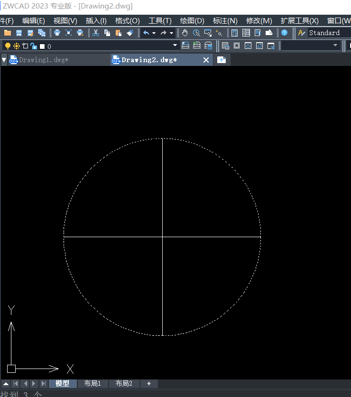Open the 插入(I) menu
This screenshot has height=397, width=351.
pos(96,21)
